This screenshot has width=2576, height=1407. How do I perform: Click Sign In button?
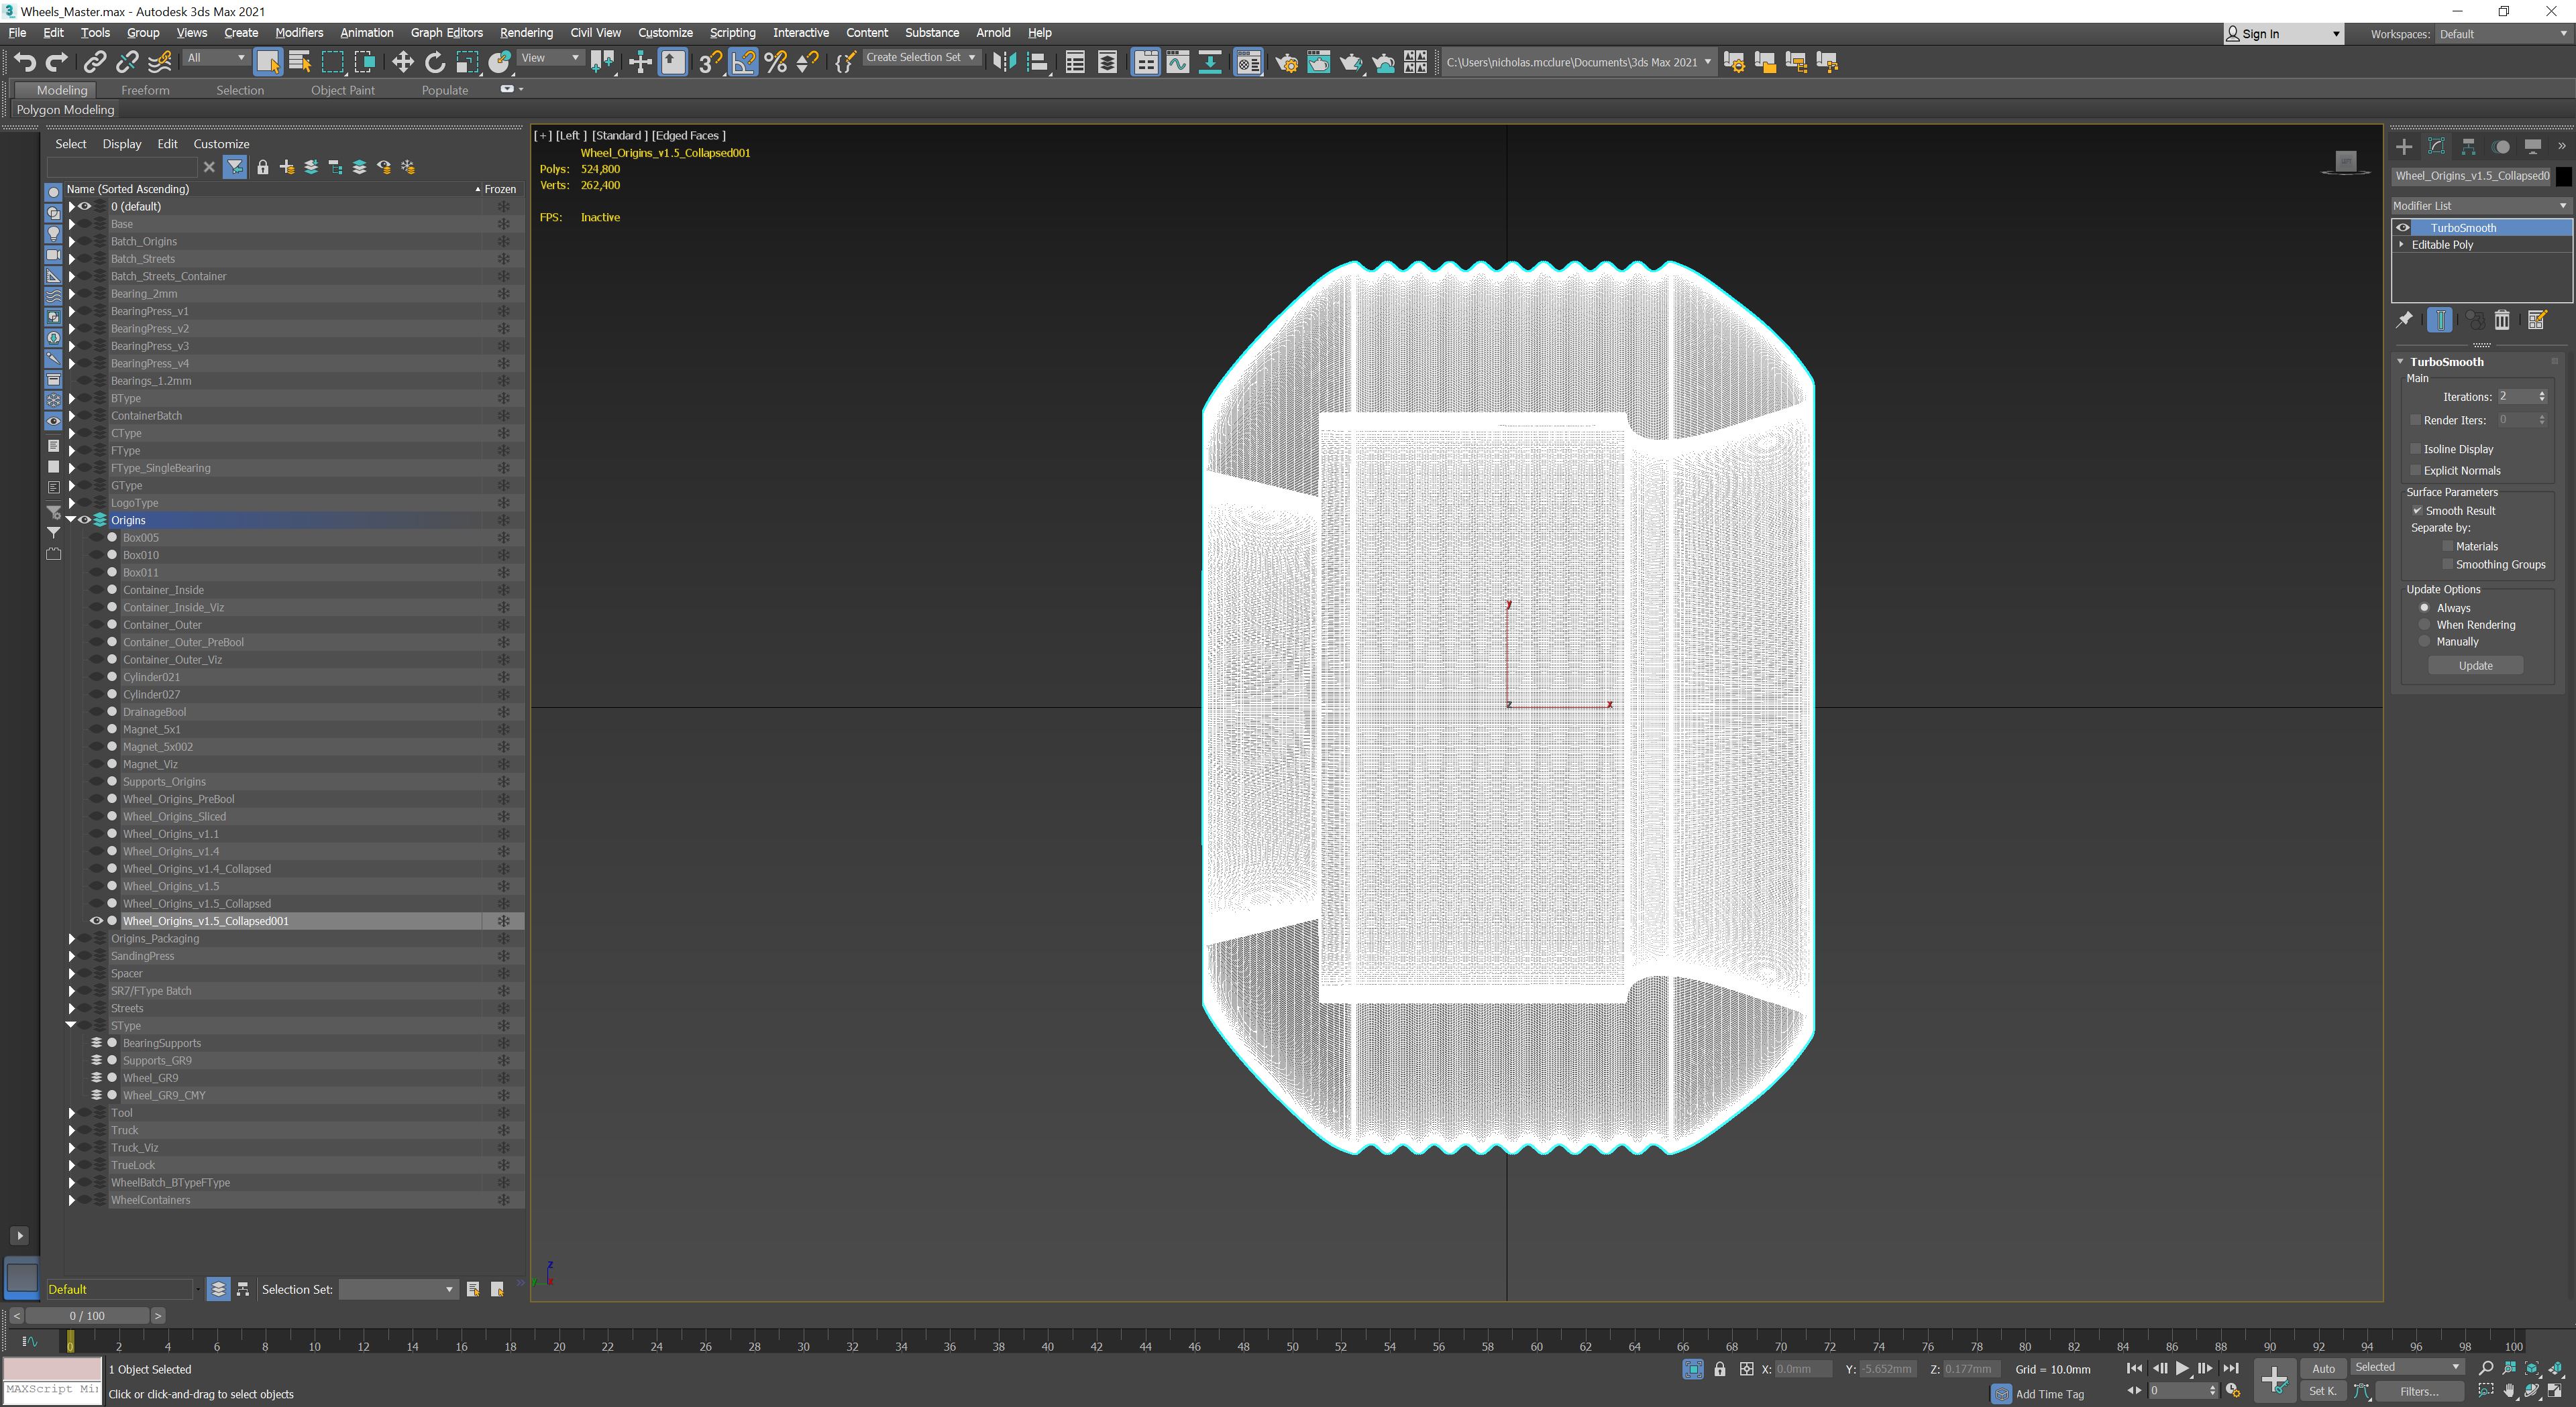click(2283, 34)
